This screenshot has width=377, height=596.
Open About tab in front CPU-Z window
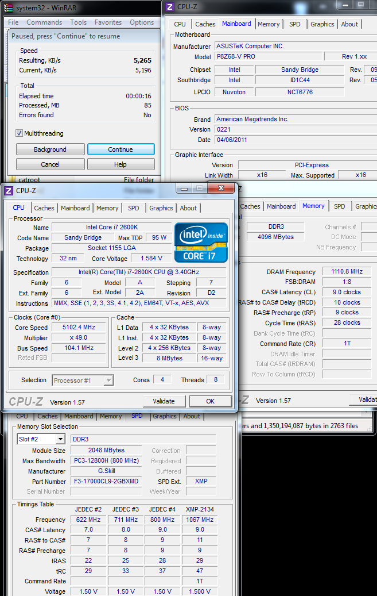point(188,208)
